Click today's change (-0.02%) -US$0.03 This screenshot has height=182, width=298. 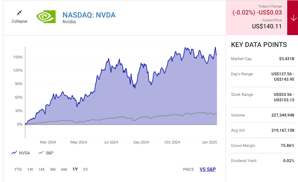[257, 12]
